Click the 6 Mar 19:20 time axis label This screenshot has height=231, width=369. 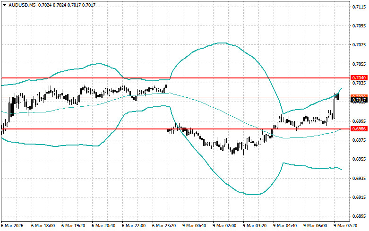tap(73, 226)
